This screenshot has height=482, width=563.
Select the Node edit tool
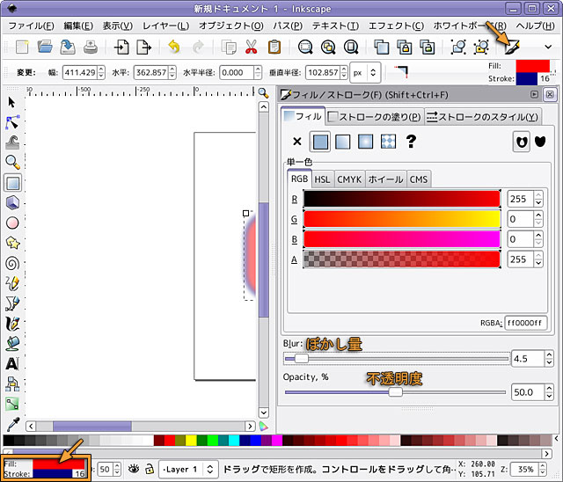(12, 121)
